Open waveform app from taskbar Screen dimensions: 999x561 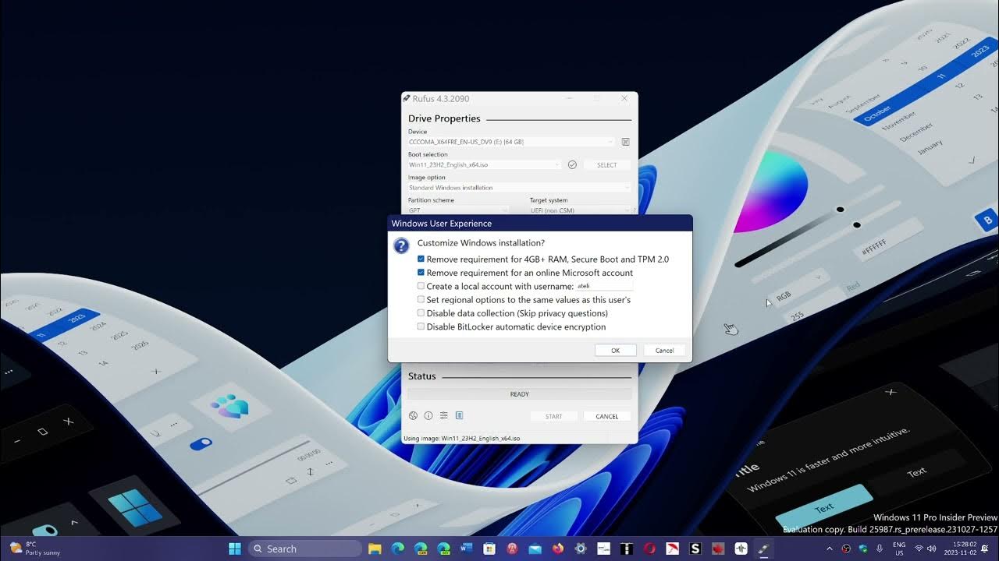pyautogui.click(x=741, y=549)
